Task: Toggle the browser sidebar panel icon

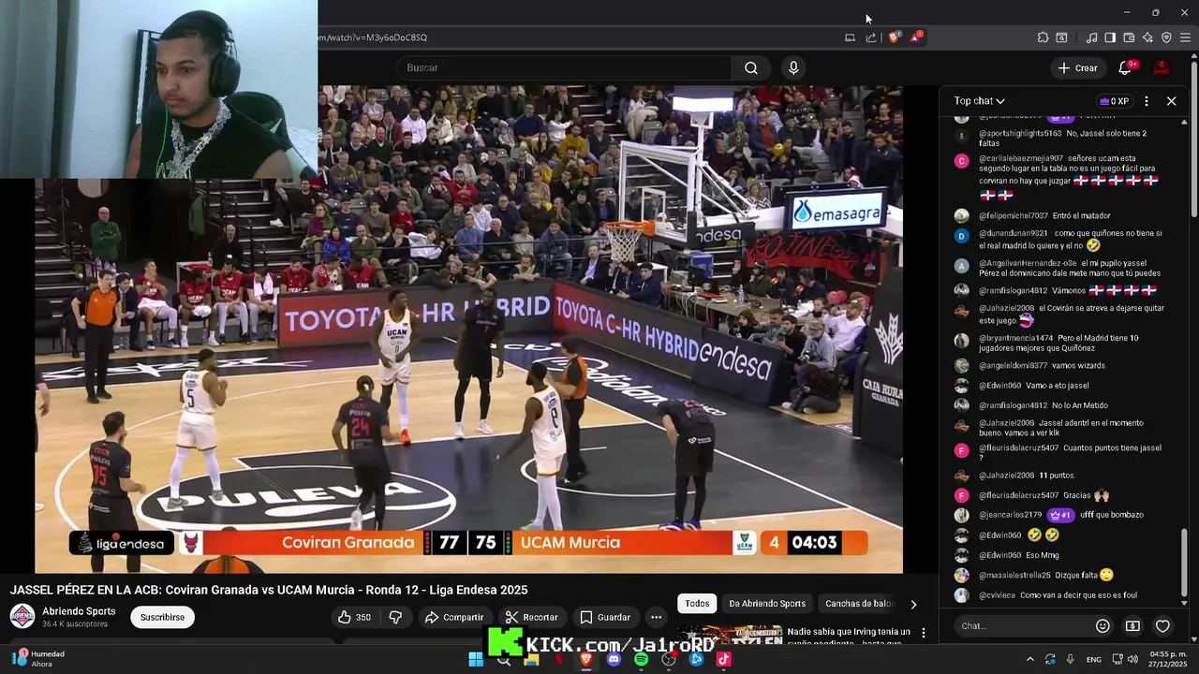Action: point(1110,37)
